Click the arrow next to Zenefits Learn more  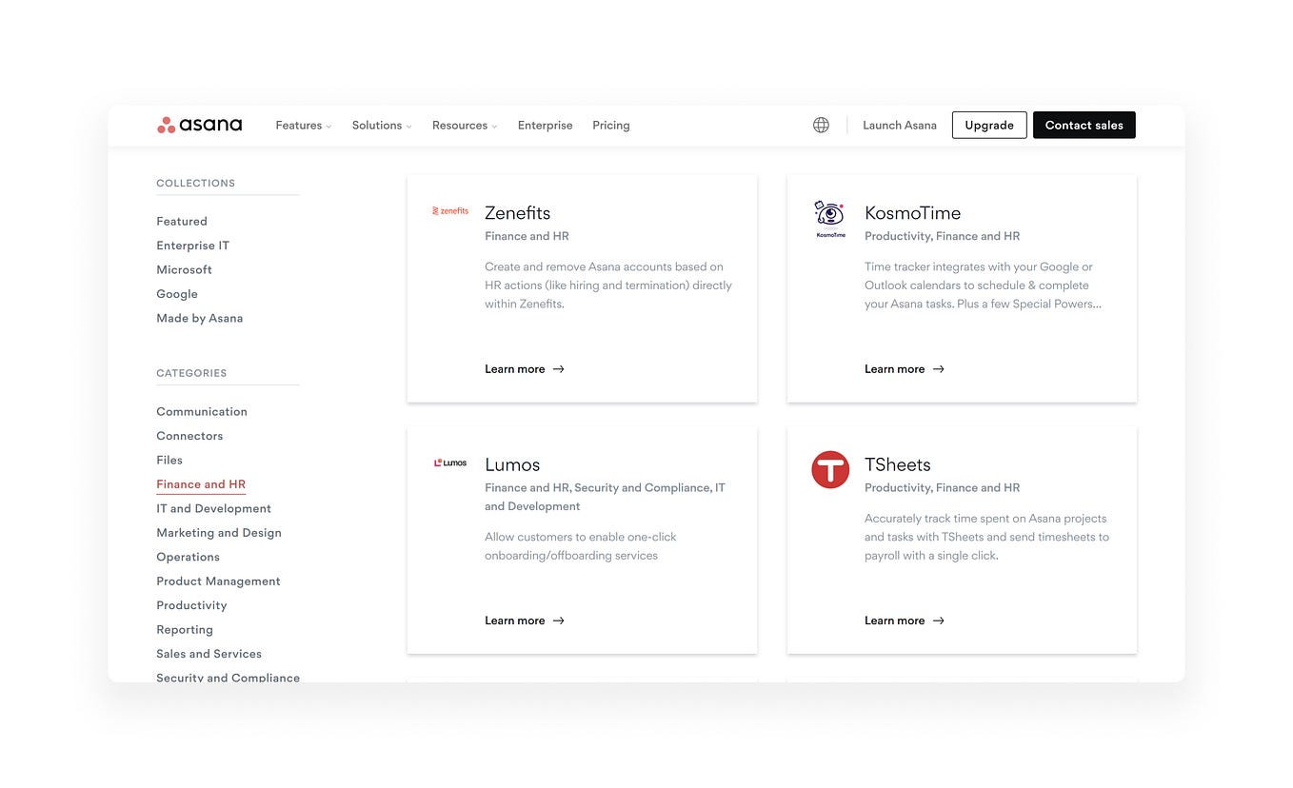[x=559, y=368]
